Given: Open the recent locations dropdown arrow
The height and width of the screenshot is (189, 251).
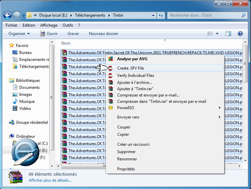Looking at the screenshot, I should coord(23,16).
